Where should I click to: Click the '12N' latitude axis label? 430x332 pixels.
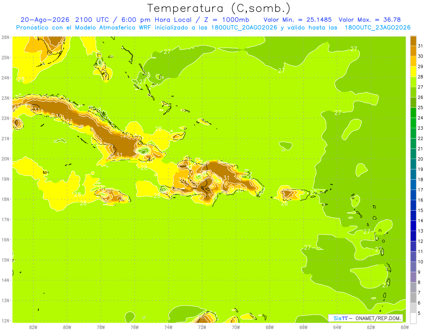[x=5, y=321]
